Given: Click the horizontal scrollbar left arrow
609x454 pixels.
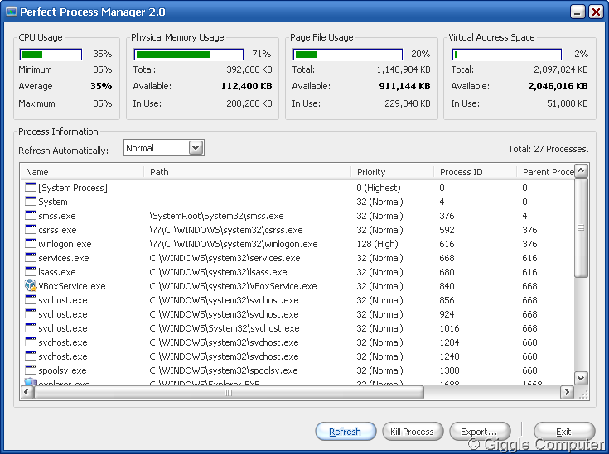Looking at the screenshot, I should [x=27, y=392].
